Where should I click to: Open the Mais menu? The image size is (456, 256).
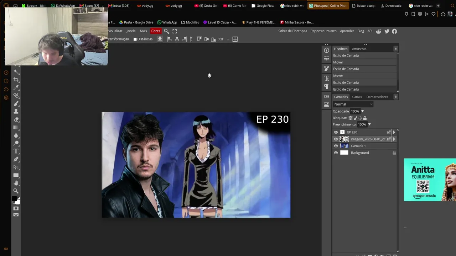point(143,31)
